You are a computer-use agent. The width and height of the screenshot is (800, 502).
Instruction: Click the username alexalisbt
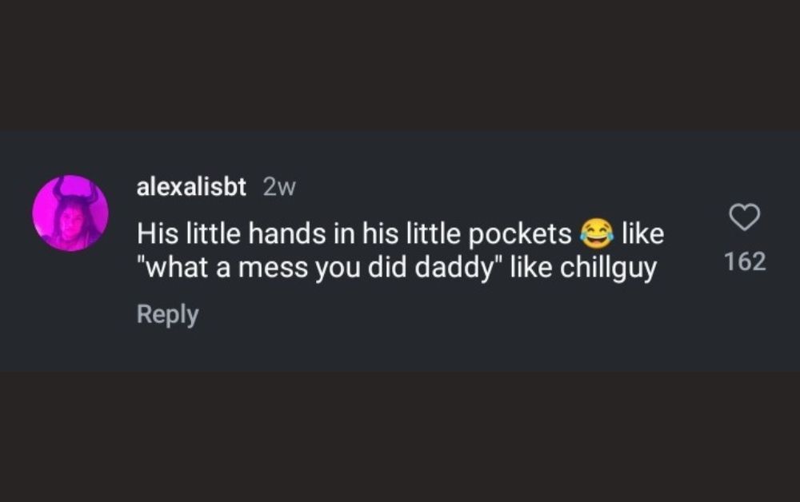(x=191, y=187)
